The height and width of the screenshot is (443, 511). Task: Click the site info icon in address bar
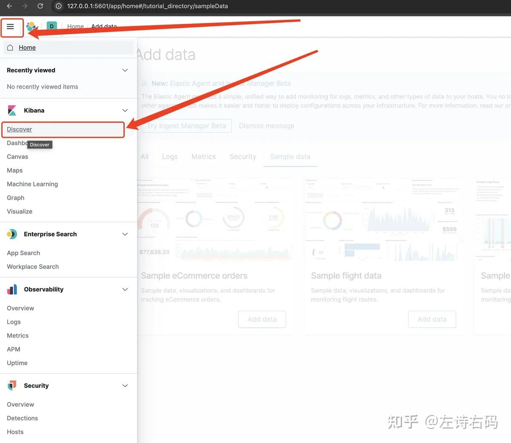pyautogui.click(x=59, y=6)
